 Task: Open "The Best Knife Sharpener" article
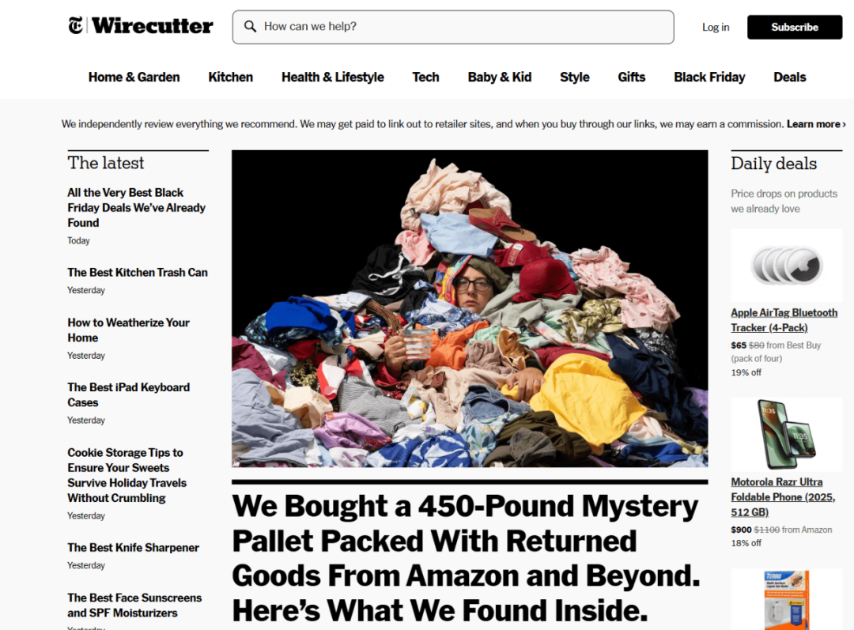tap(133, 548)
